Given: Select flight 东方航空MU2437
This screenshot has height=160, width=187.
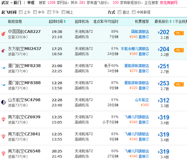Looking at the screenshot, I should click(x=25, y=49).
